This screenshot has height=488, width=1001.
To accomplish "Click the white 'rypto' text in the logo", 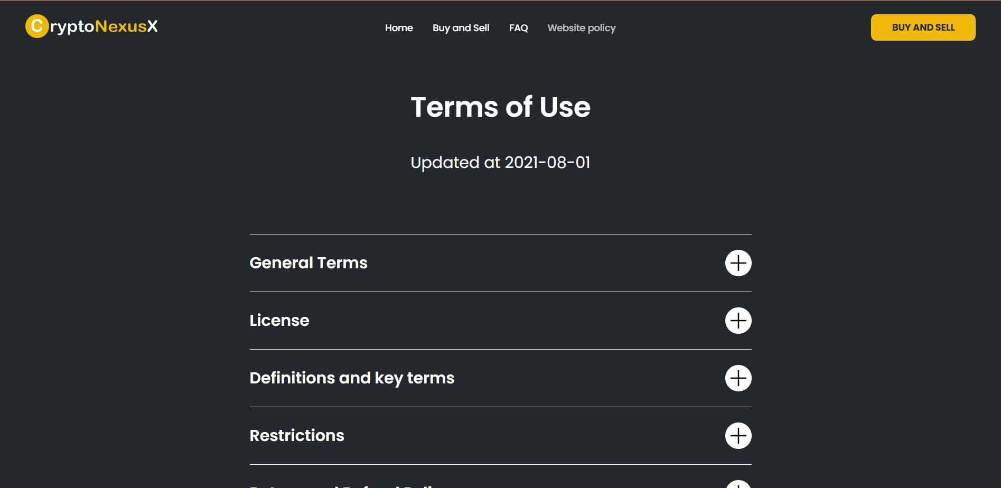I will pos(72,27).
